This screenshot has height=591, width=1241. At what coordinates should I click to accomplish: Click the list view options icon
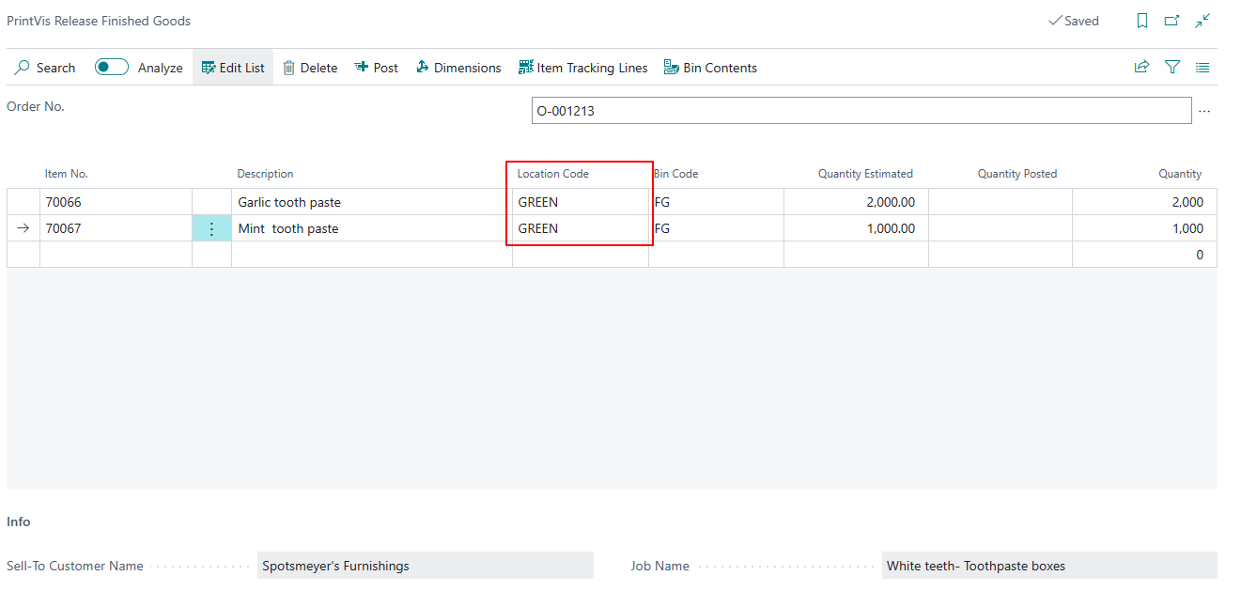click(1202, 68)
